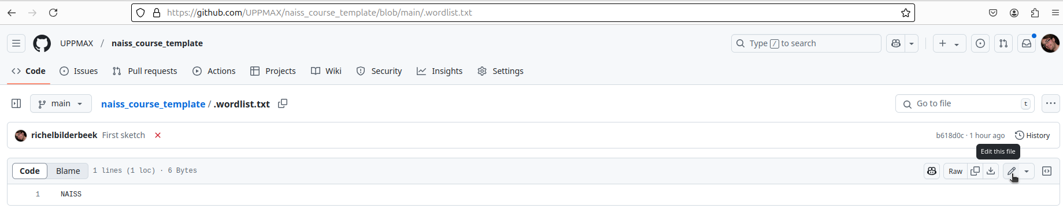Open the Firefox application menu
The width and height of the screenshot is (1063, 223).
tap(1055, 13)
